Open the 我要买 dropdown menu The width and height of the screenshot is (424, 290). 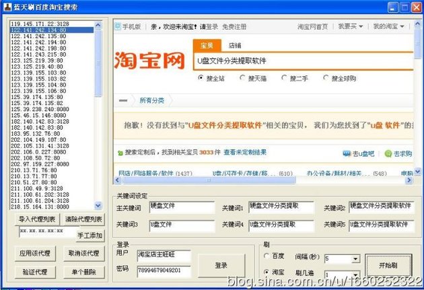coord(350,28)
